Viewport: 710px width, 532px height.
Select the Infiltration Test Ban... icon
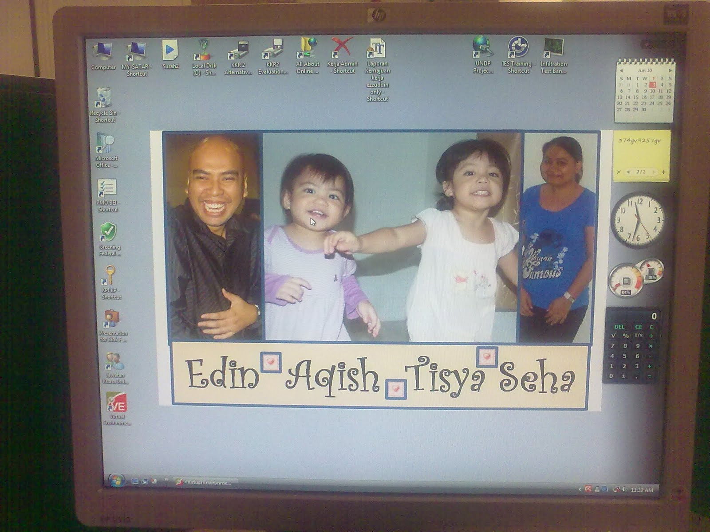tap(553, 56)
